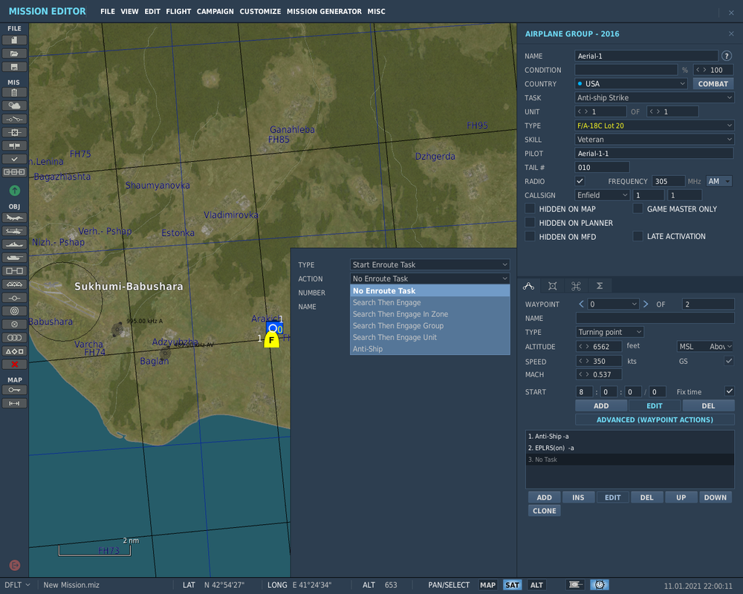
Task: Open the summary sigma tab
Action: 599,286
